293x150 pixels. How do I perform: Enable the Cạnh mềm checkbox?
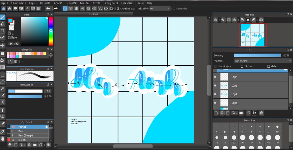pyautogui.click(x=174, y=9)
